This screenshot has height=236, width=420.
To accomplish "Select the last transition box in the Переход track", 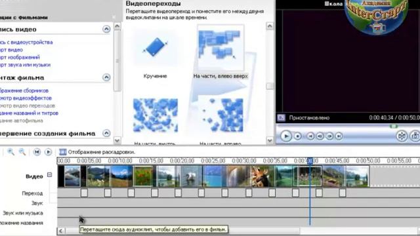I will tap(343, 193).
